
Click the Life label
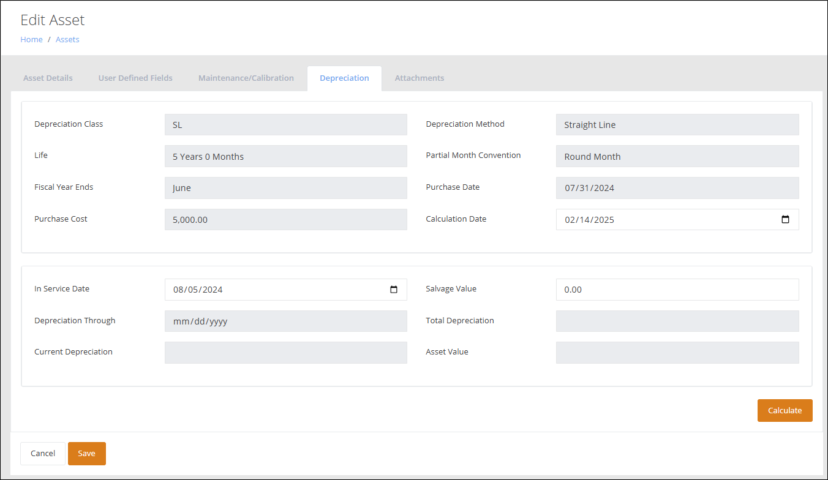click(x=41, y=156)
